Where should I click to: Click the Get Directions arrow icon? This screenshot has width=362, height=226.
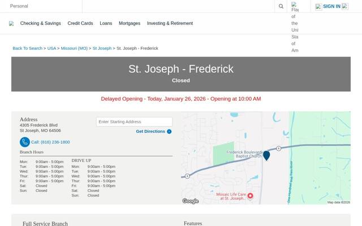click(x=169, y=132)
